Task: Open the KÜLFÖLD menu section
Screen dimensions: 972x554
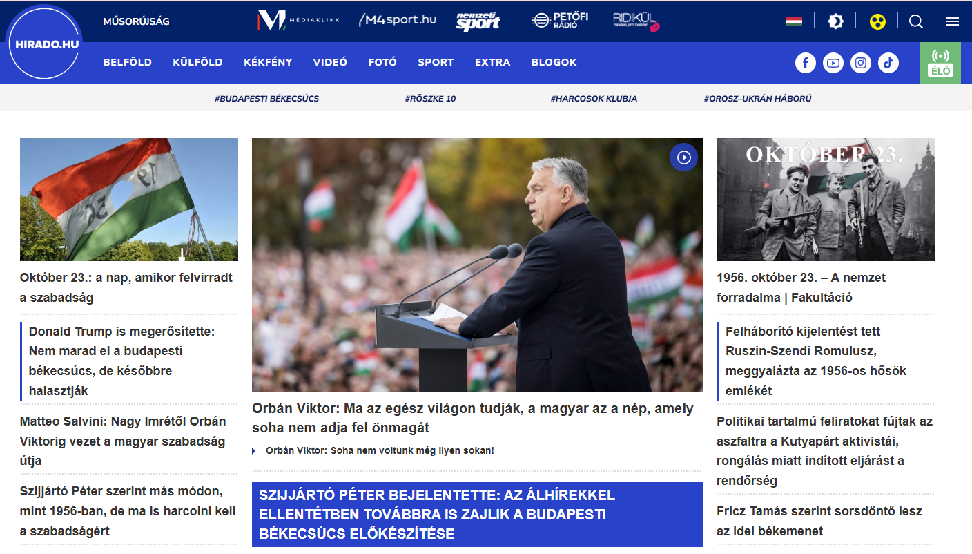Action: click(197, 62)
